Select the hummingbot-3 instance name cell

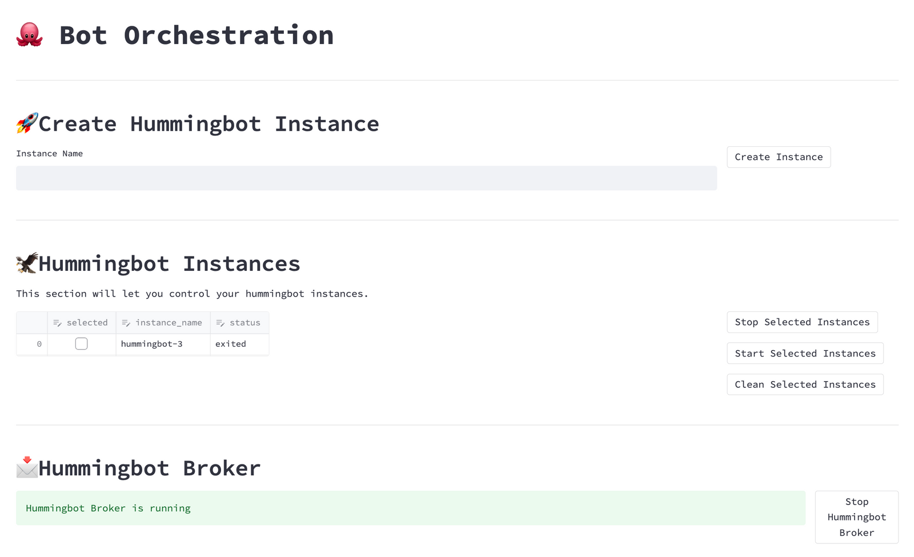[163, 344]
